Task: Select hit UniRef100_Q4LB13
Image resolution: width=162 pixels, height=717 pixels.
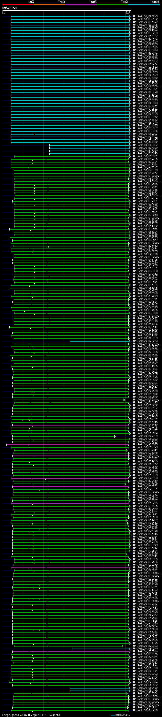Action: click(145, 103)
